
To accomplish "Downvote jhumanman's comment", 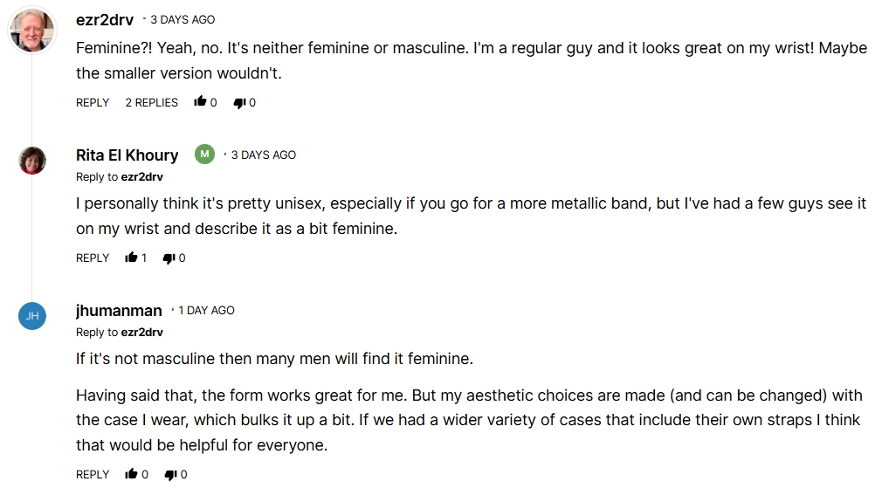I will coord(170,474).
